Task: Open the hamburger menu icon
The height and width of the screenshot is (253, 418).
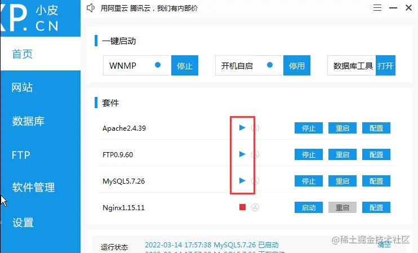Action: (x=377, y=8)
